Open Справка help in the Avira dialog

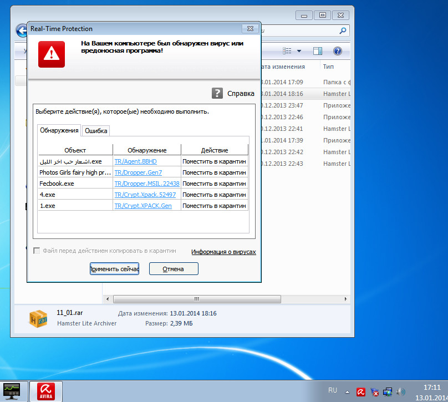coord(234,94)
